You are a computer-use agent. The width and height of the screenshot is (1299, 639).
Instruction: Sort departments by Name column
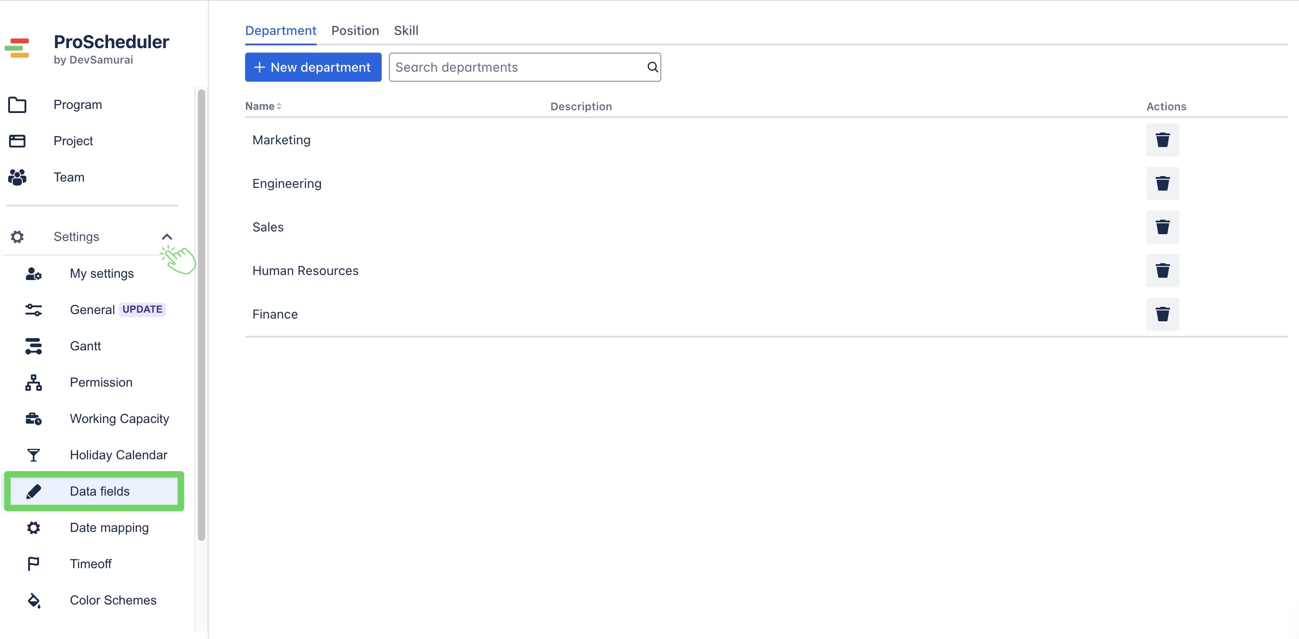pos(263,106)
